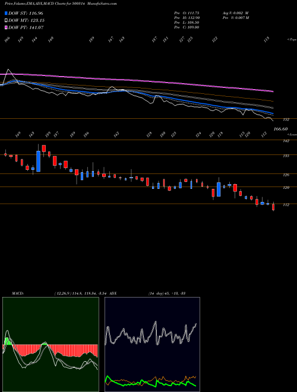Open the MACD histogram chart panel
This screenshot has width=297, height=392.
click(x=50, y=344)
